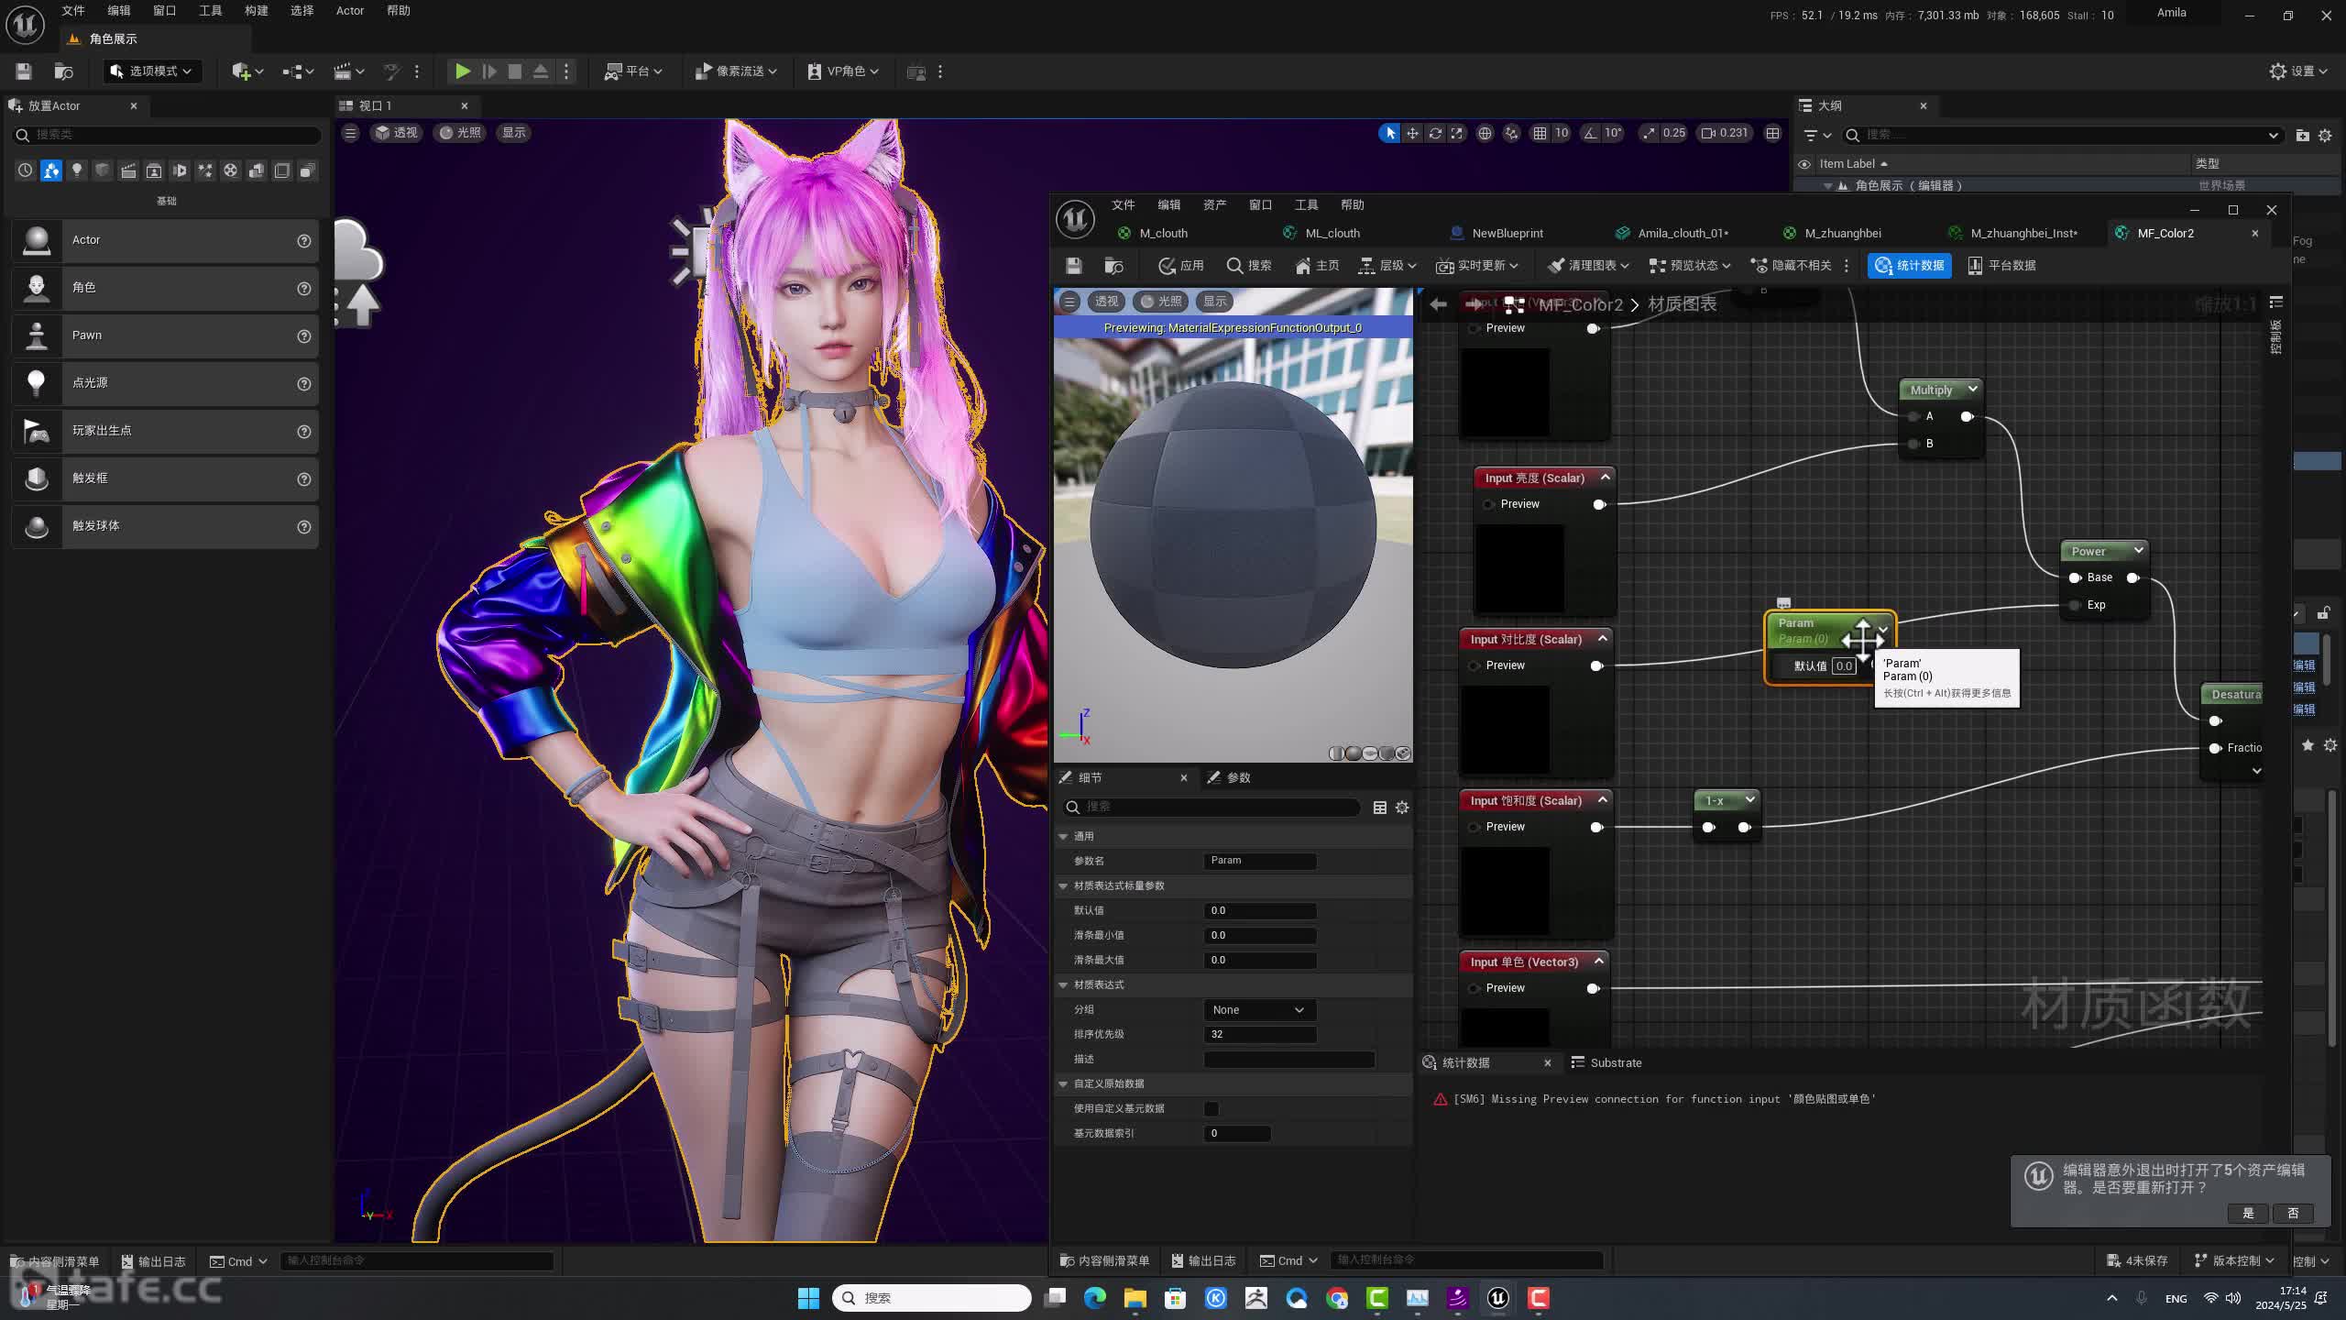Viewport: 2346px width, 1320px height.
Task: Open Clean Graph dropdown
Action: pyautogui.click(x=1588, y=266)
